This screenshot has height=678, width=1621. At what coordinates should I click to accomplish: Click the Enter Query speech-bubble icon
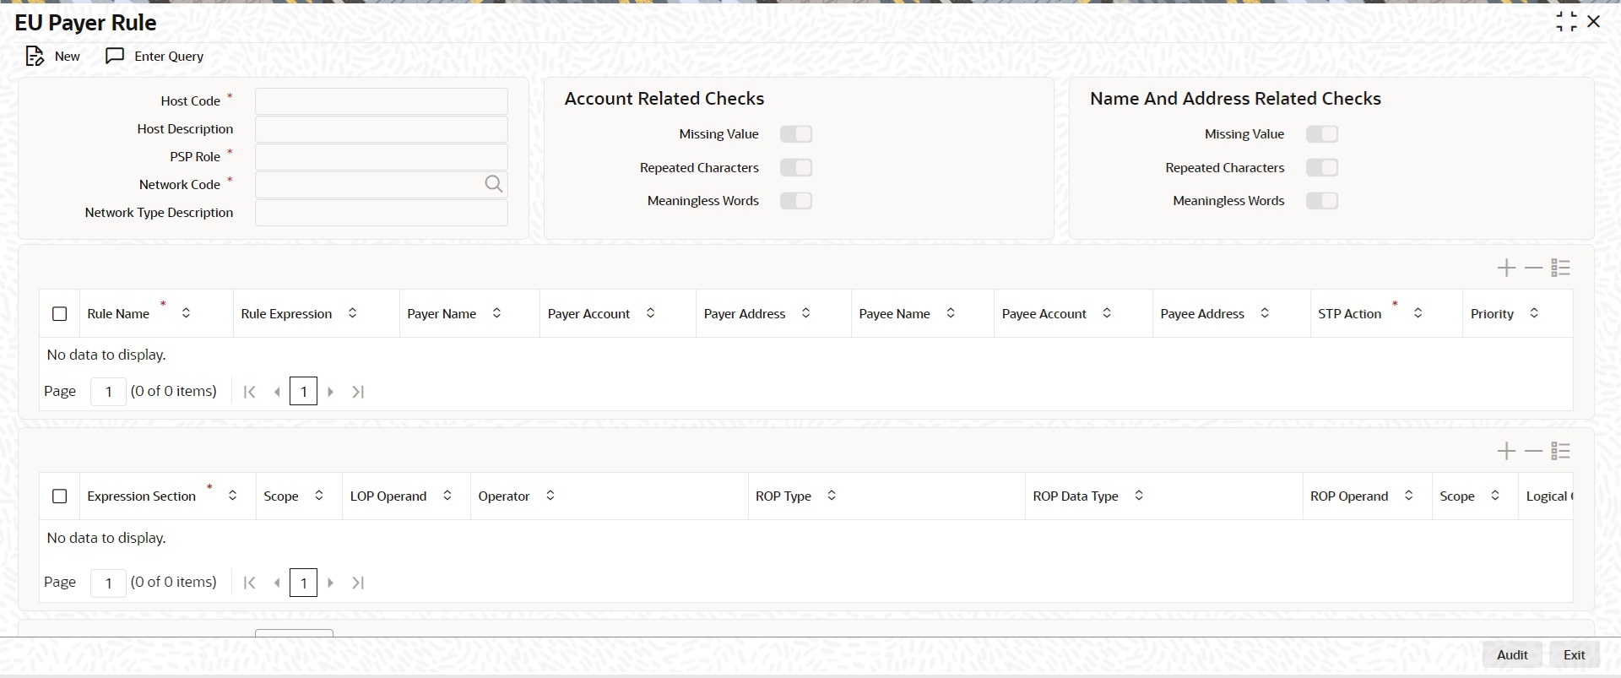coord(115,56)
